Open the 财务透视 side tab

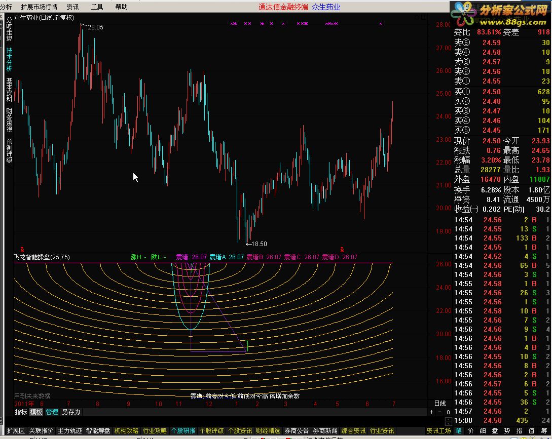coord(9,120)
